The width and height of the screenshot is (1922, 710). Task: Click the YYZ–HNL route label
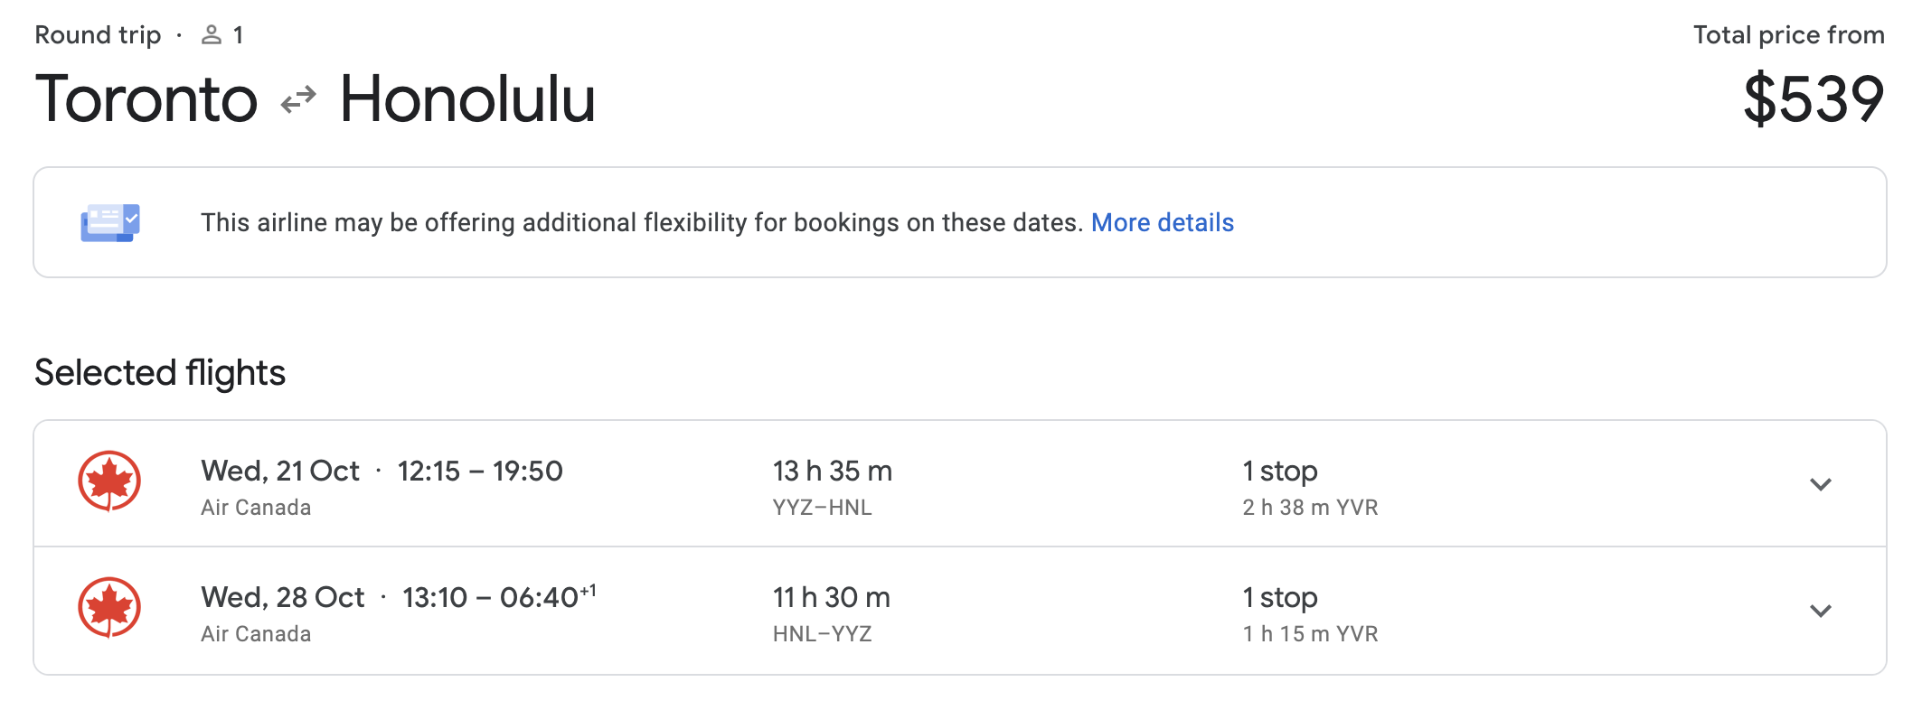822,508
